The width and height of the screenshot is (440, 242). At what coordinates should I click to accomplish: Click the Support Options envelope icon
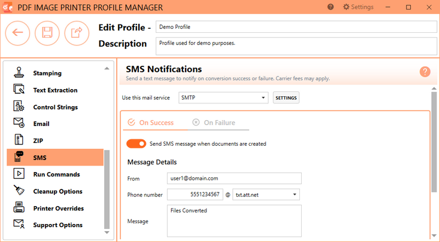click(19, 224)
